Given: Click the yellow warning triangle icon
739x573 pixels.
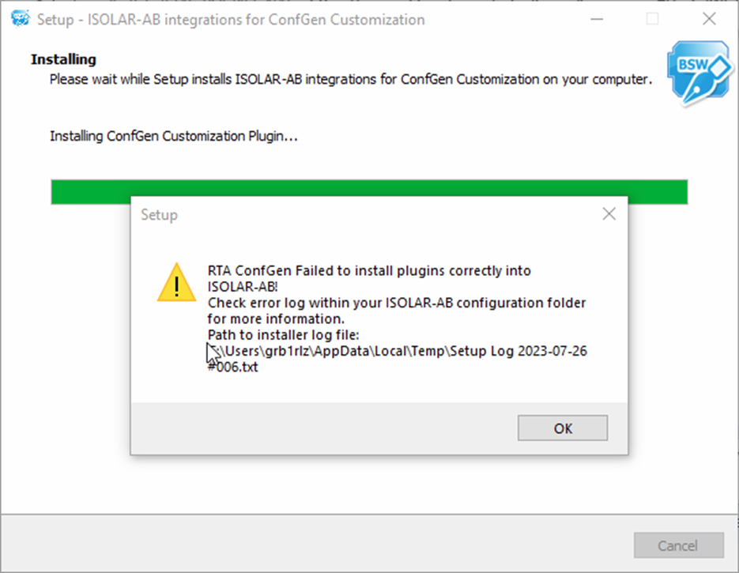Looking at the screenshot, I should 177,282.
